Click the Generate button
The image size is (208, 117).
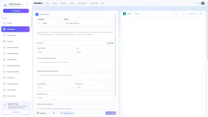tap(111, 113)
